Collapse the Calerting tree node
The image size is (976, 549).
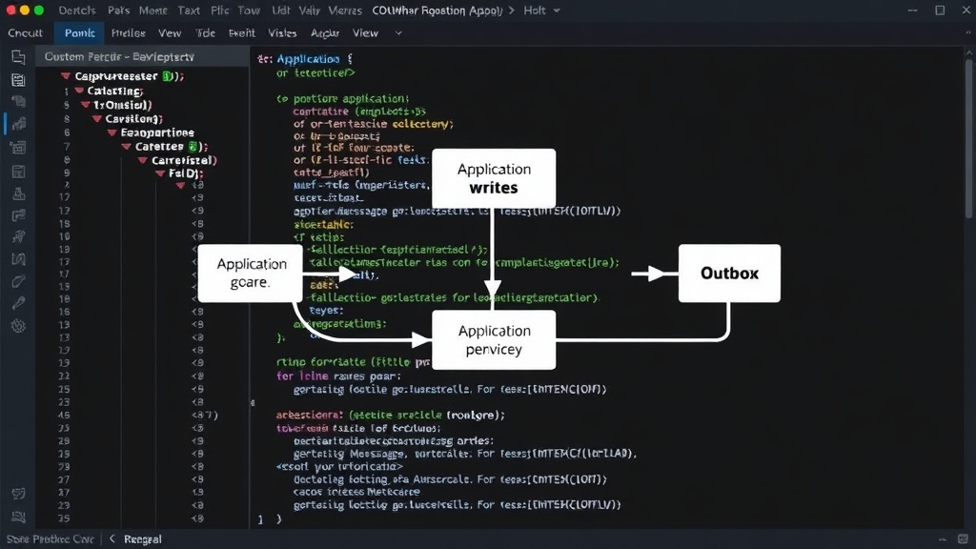coord(79,91)
